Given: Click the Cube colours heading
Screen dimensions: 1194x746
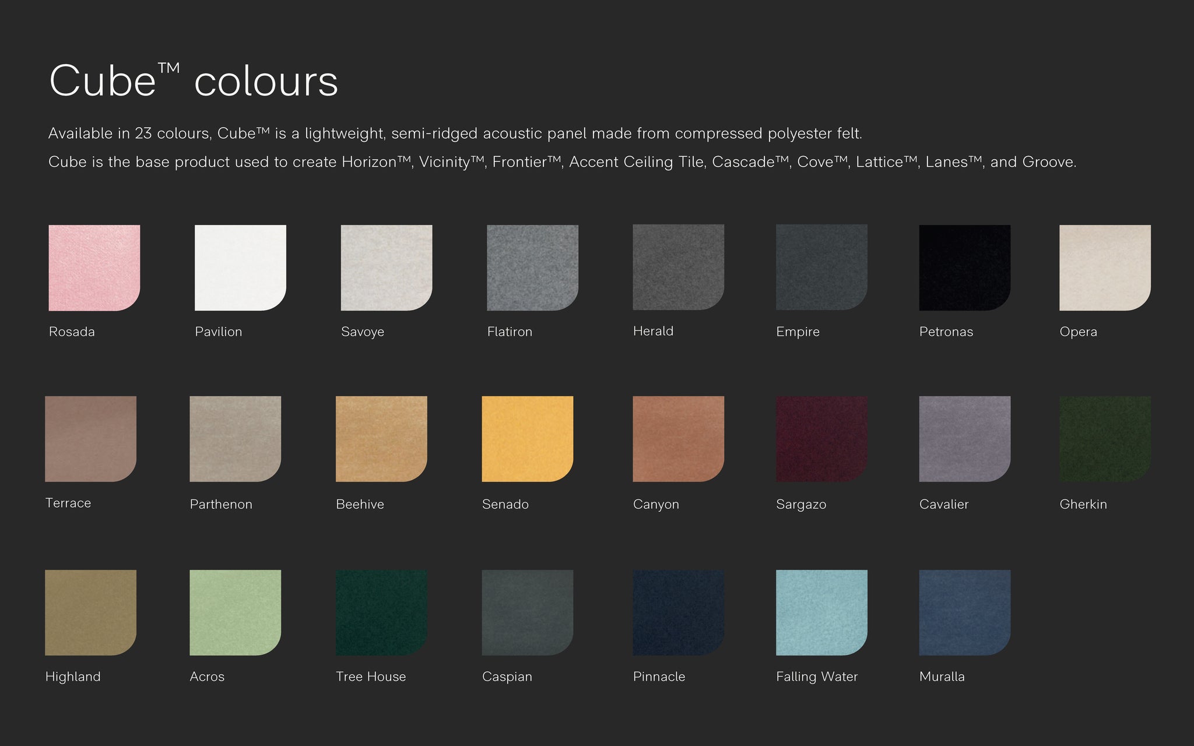Looking at the screenshot, I should click(x=194, y=80).
